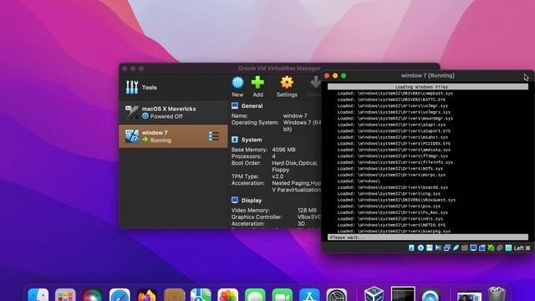Screen dimensions: 535x301
Task: Click the window 7 [Running] title bar
Action: 428,75
